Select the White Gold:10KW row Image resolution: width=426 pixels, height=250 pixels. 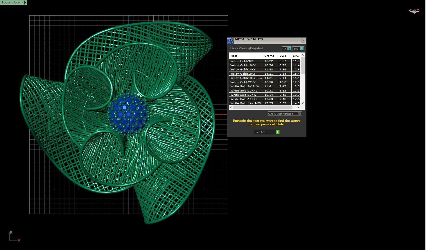pos(265,95)
